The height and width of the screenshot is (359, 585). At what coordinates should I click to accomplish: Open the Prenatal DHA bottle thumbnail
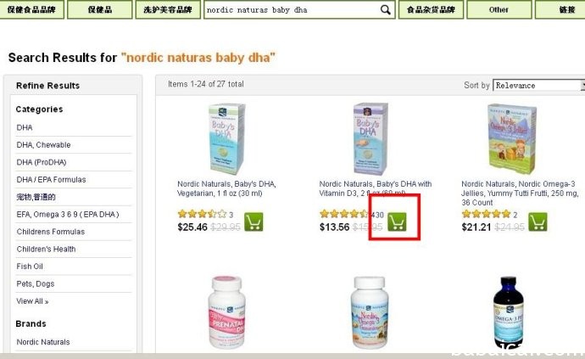tap(226, 312)
